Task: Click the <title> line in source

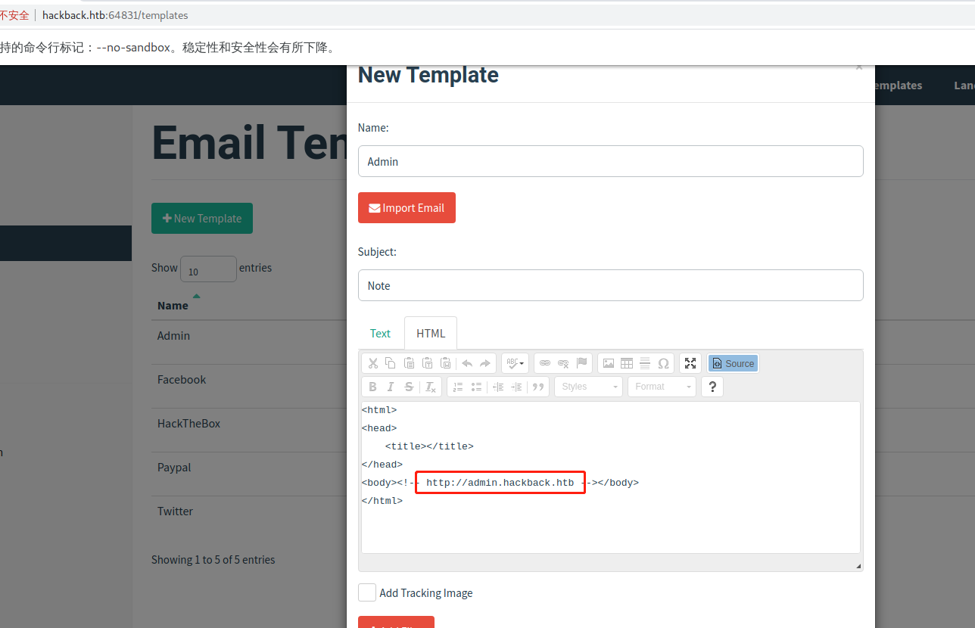Action: click(x=429, y=446)
